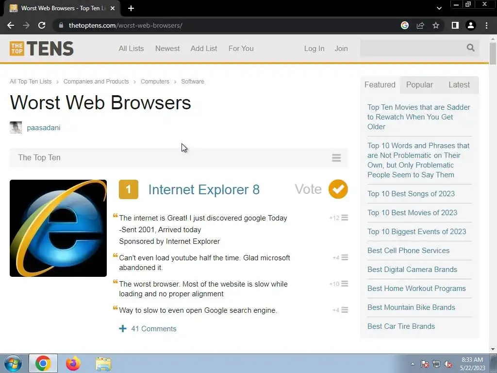The width and height of the screenshot is (497, 373).
Task: Click the search magnifier icon
Action: [470, 48]
